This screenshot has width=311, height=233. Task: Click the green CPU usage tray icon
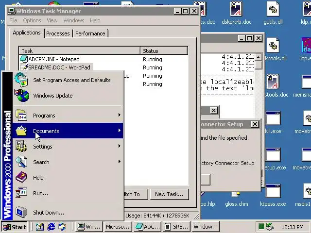pyautogui.click(x=261, y=227)
